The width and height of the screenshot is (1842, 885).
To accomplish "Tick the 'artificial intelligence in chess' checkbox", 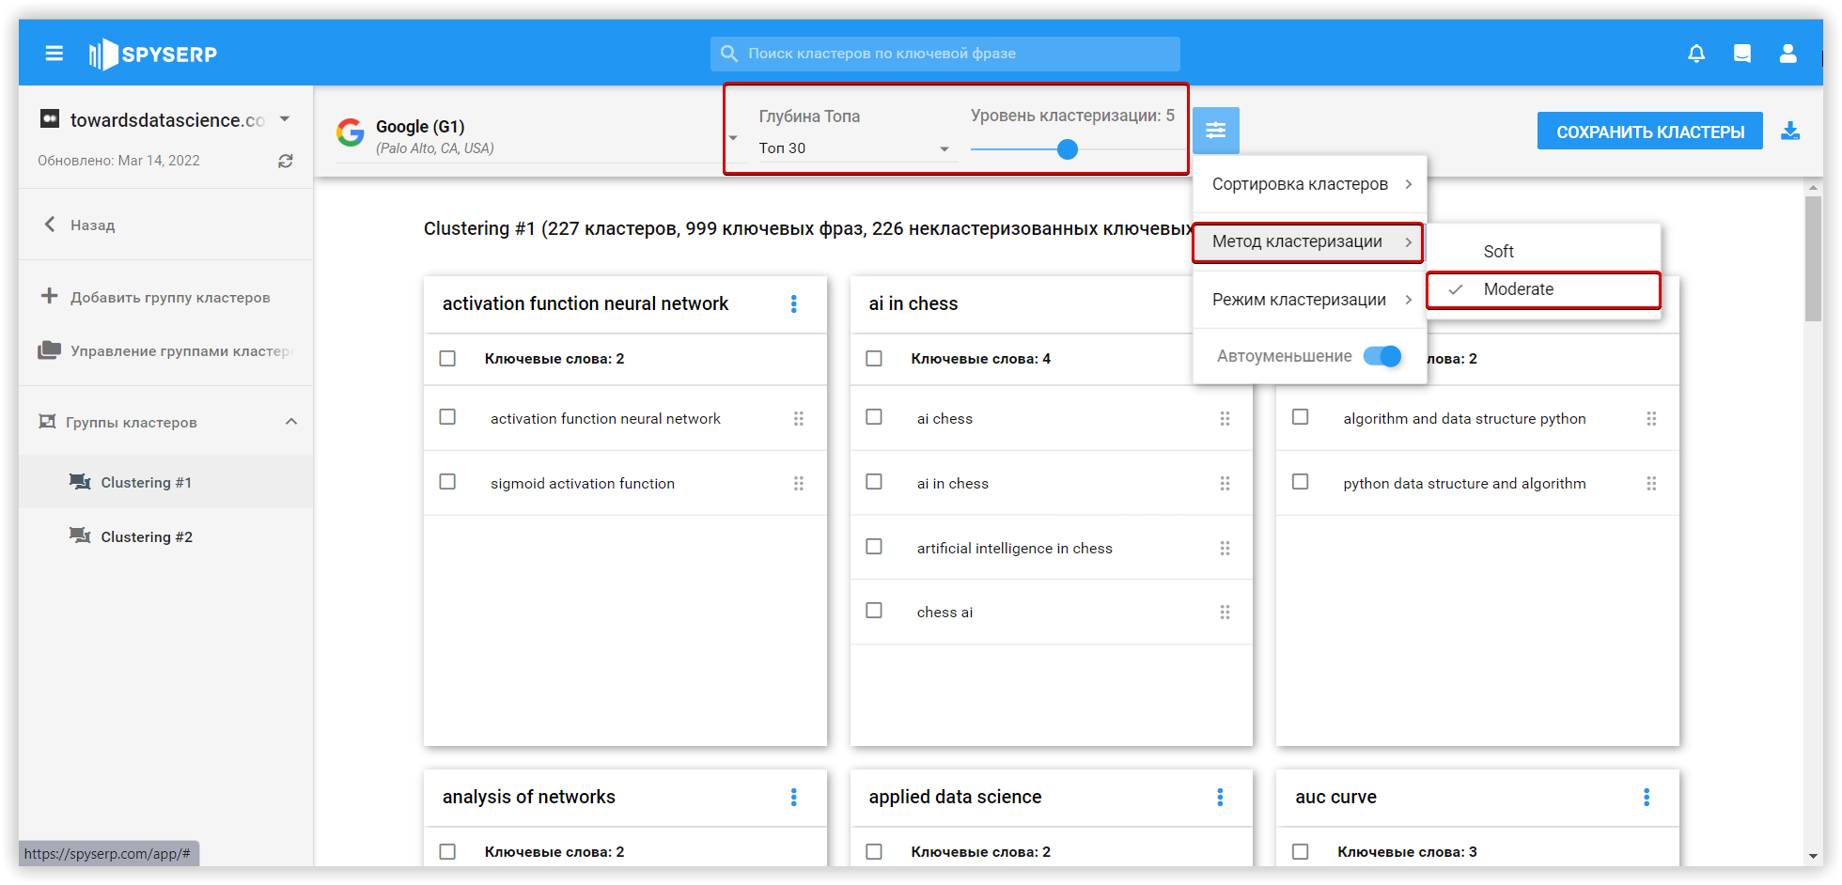I will pos(874,547).
